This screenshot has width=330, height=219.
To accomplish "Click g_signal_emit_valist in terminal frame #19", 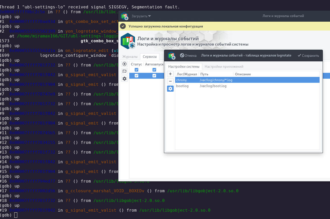I will (x=91, y=210).
